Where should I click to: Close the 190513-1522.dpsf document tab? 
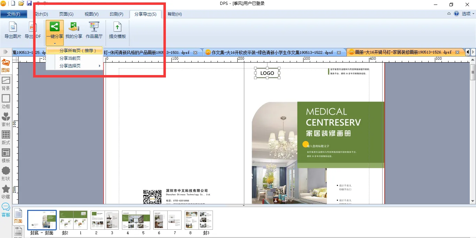coord(339,52)
